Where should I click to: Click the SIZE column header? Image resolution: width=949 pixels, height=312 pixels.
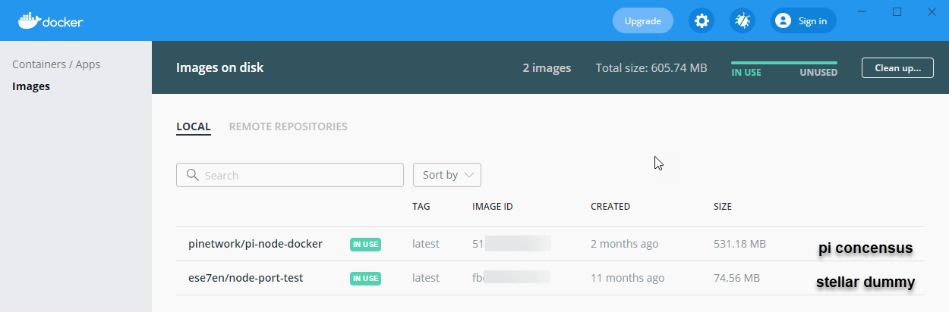click(x=723, y=206)
